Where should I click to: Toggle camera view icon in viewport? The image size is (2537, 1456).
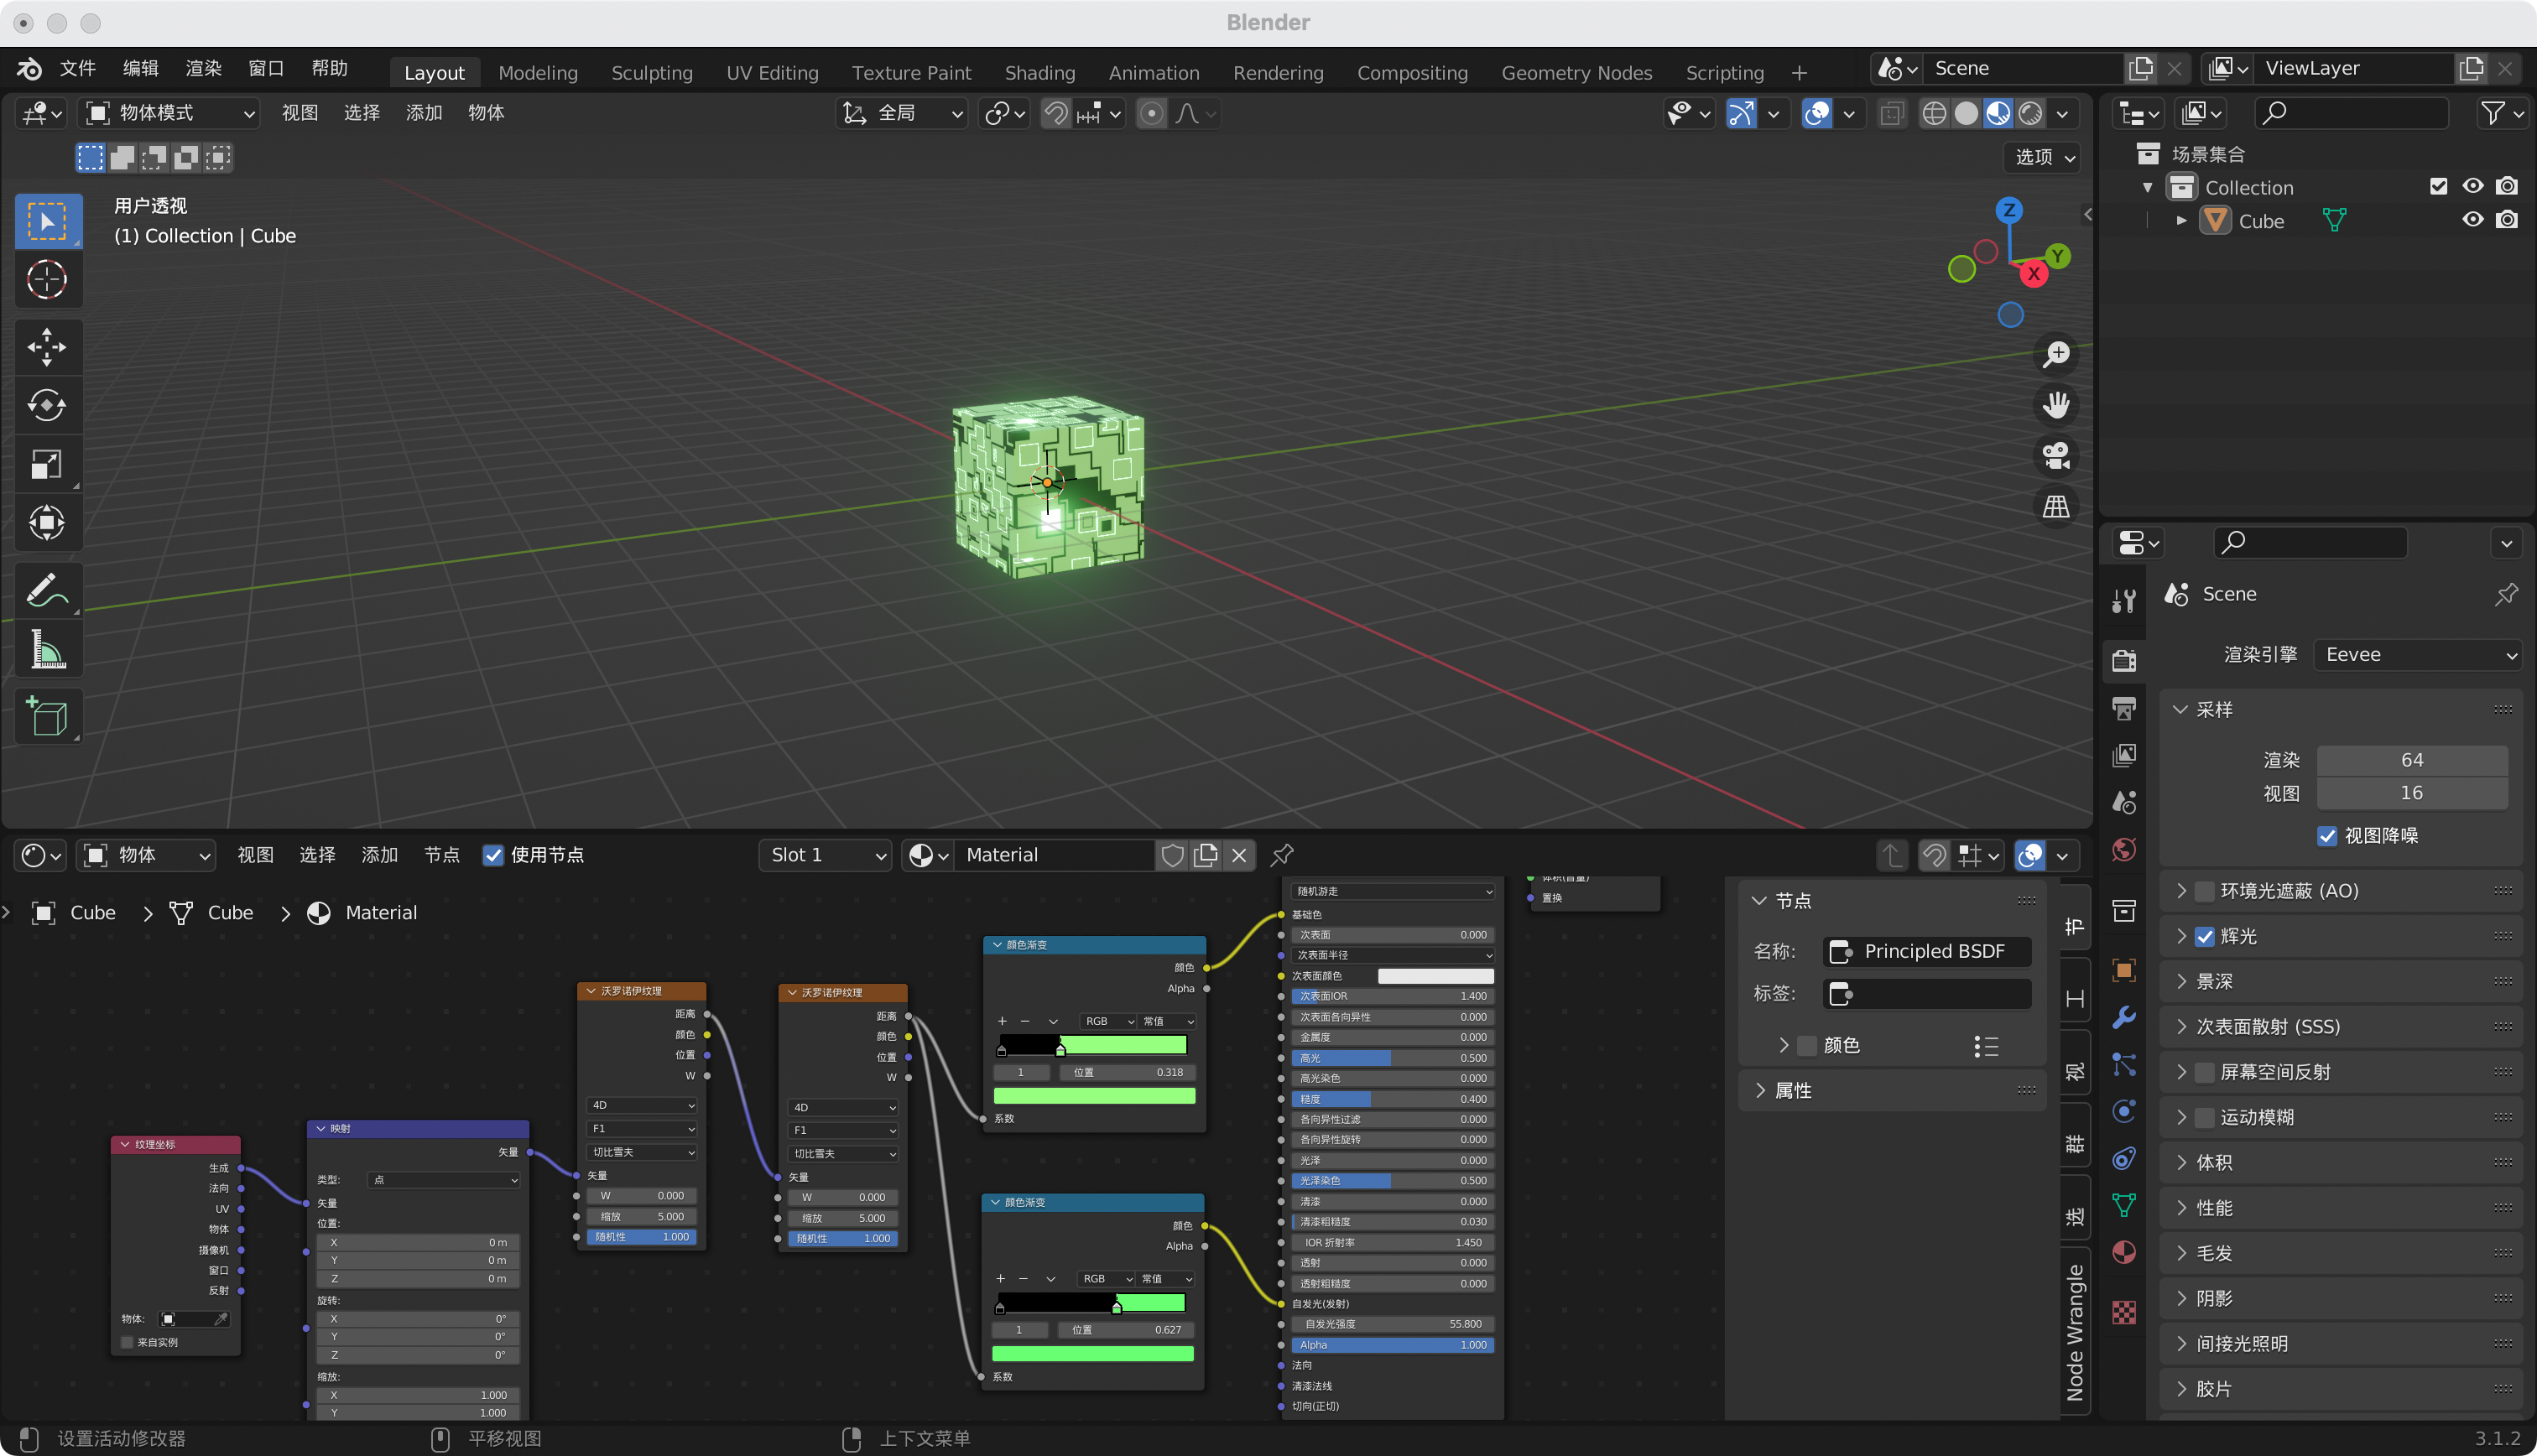point(2056,456)
